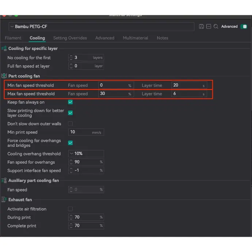The image size is (252, 252).
Task: Click the search settings magnifier icon
Action: point(216,27)
